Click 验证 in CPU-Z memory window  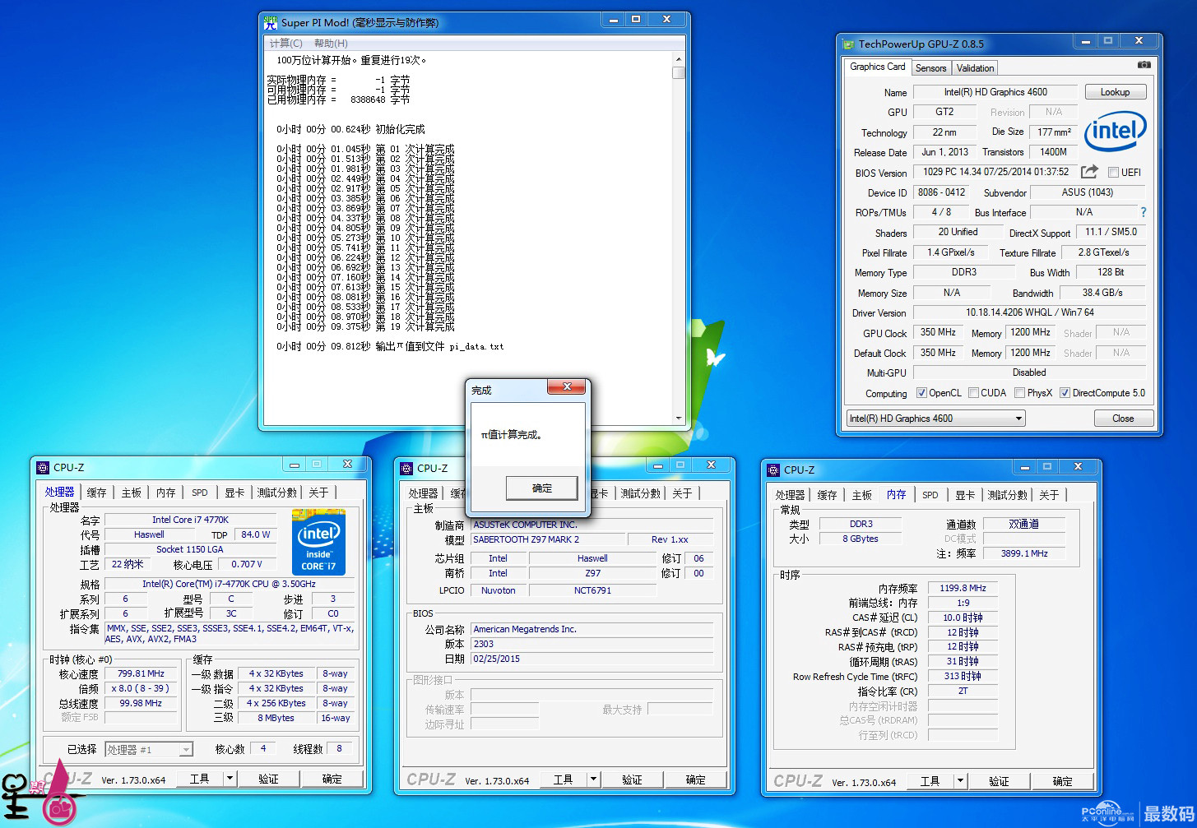pos(999,781)
